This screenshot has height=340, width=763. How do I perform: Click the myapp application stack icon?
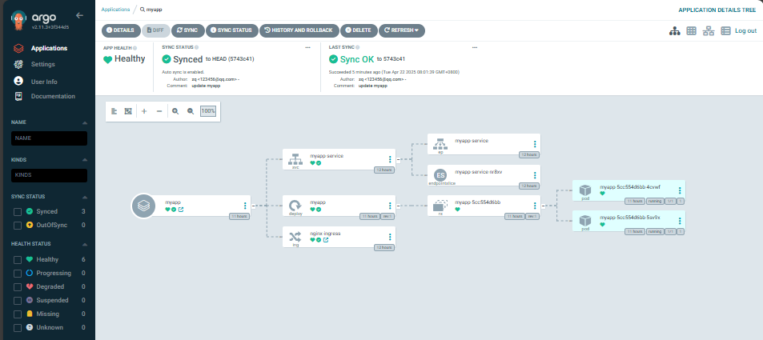click(x=143, y=206)
